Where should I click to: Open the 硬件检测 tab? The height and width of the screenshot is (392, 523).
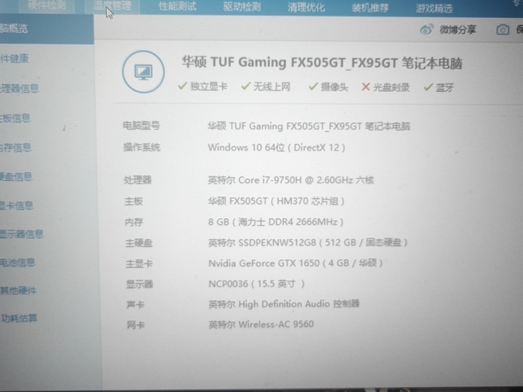tap(47, 6)
